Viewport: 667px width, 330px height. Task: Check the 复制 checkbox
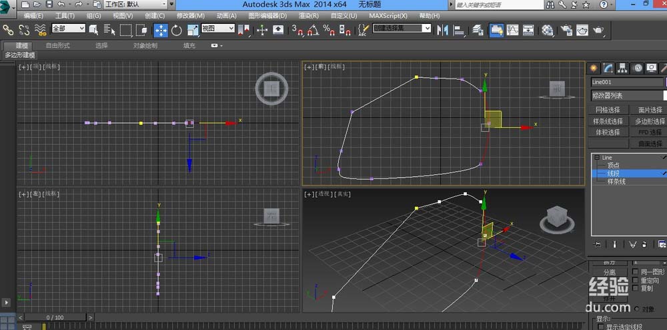pyautogui.click(x=635, y=288)
